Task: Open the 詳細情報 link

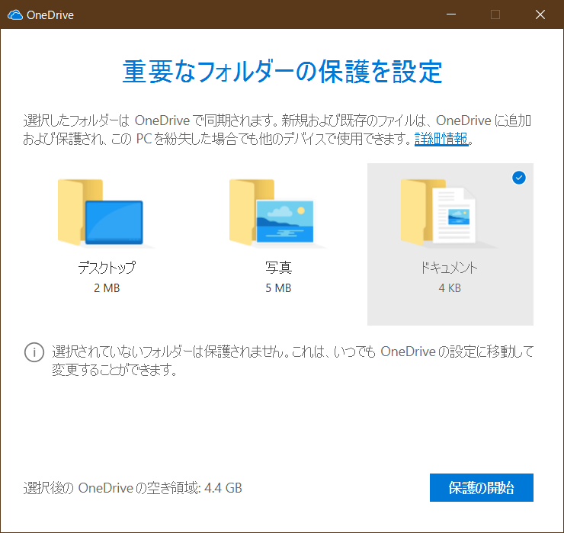Action: [x=441, y=139]
